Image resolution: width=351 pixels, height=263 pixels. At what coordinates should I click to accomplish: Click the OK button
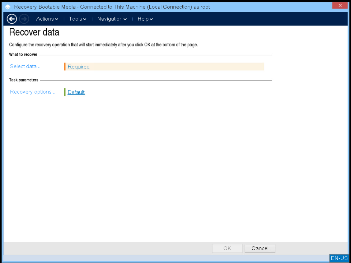tap(227, 248)
